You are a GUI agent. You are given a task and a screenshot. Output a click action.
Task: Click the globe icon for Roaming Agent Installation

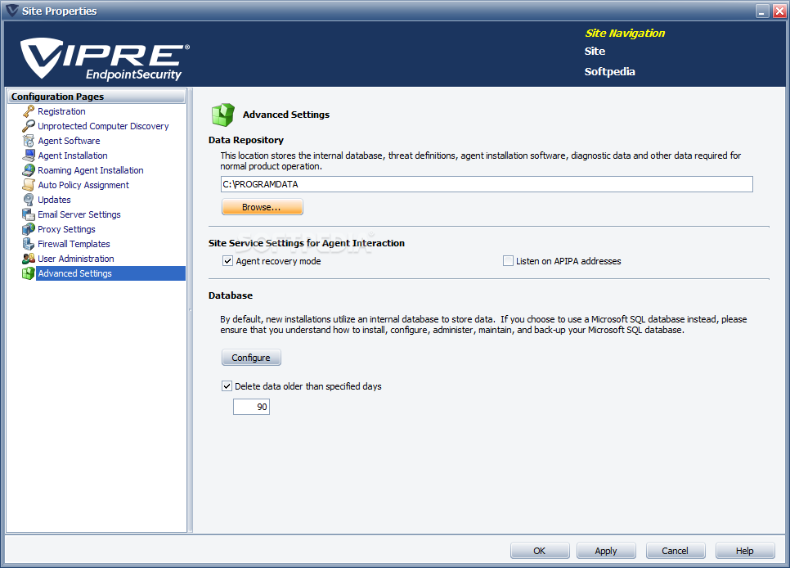pyautogui.click(x=29, y=170)
